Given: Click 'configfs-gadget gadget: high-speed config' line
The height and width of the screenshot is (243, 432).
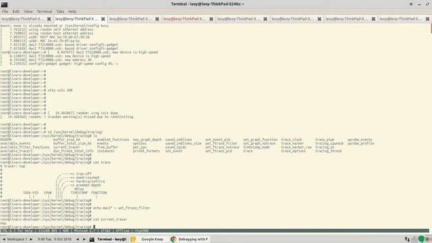Looking at the screenshot, I should click(x=59, y=63).
